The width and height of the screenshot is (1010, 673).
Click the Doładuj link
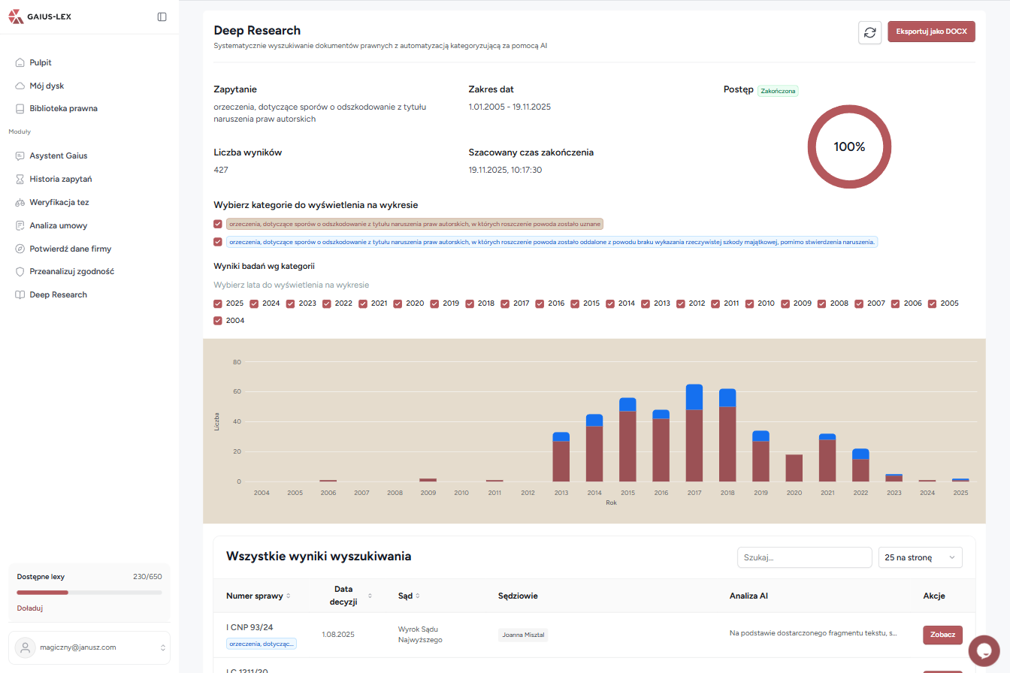(x=29, y=608)
